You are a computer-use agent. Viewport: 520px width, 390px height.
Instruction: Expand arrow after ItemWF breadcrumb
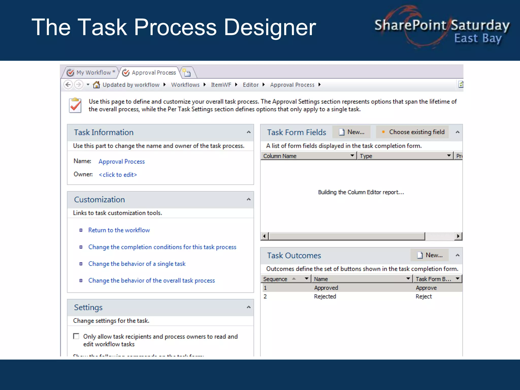click(236, 85)
